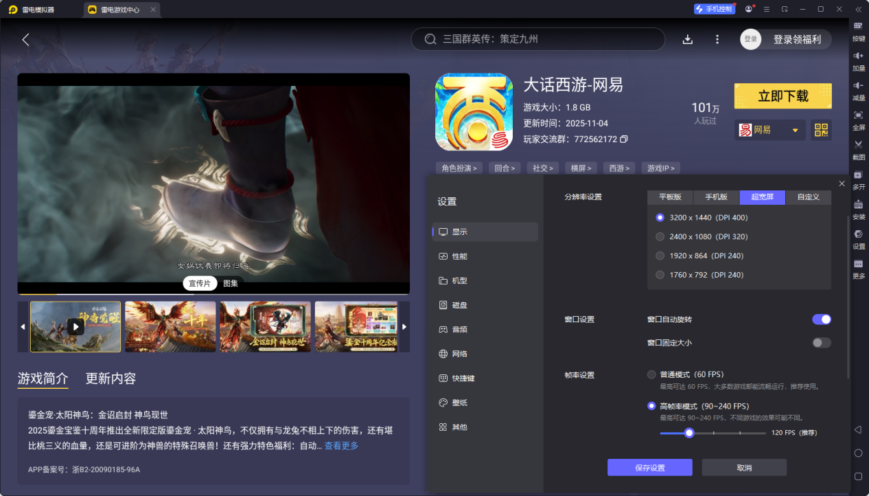Image resolution: width=869 pixels, height=496 pixels.
Task: Click the APK 安装 install icon
Action: click(x=858, y=210)
